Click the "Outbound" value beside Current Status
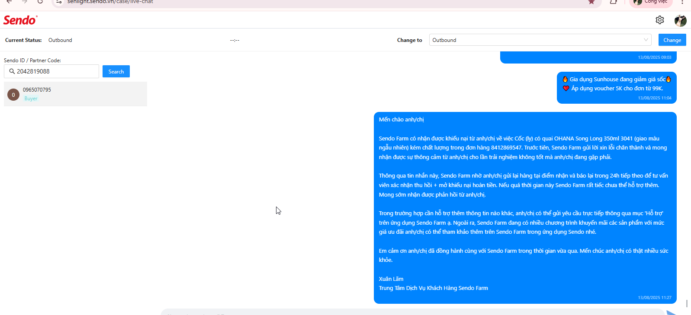691x315 pixels. tap(60, 40)
